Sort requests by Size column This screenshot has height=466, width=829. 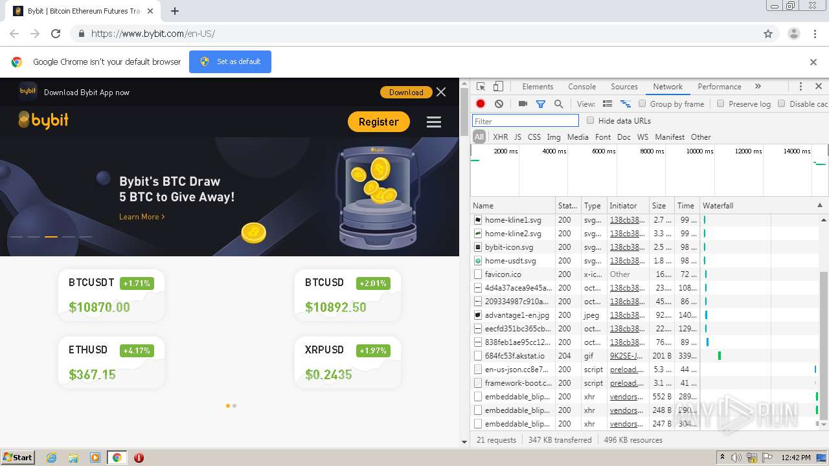(661, 206)
